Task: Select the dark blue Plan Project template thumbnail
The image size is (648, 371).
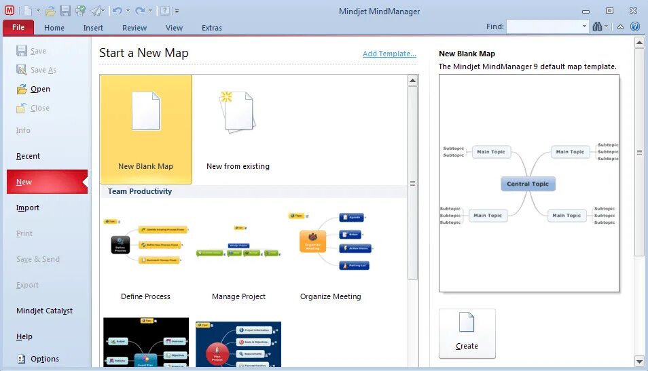Action: click(238, 344)
